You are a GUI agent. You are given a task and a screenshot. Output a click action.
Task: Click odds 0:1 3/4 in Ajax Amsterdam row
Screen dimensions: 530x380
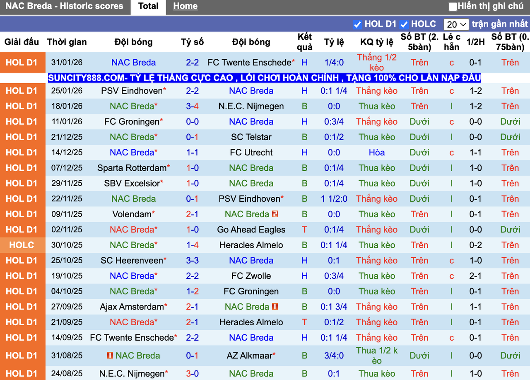[x=334, y=307]
